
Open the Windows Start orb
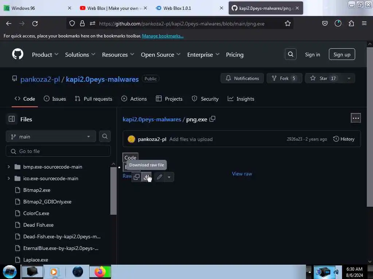click(9, 272)
